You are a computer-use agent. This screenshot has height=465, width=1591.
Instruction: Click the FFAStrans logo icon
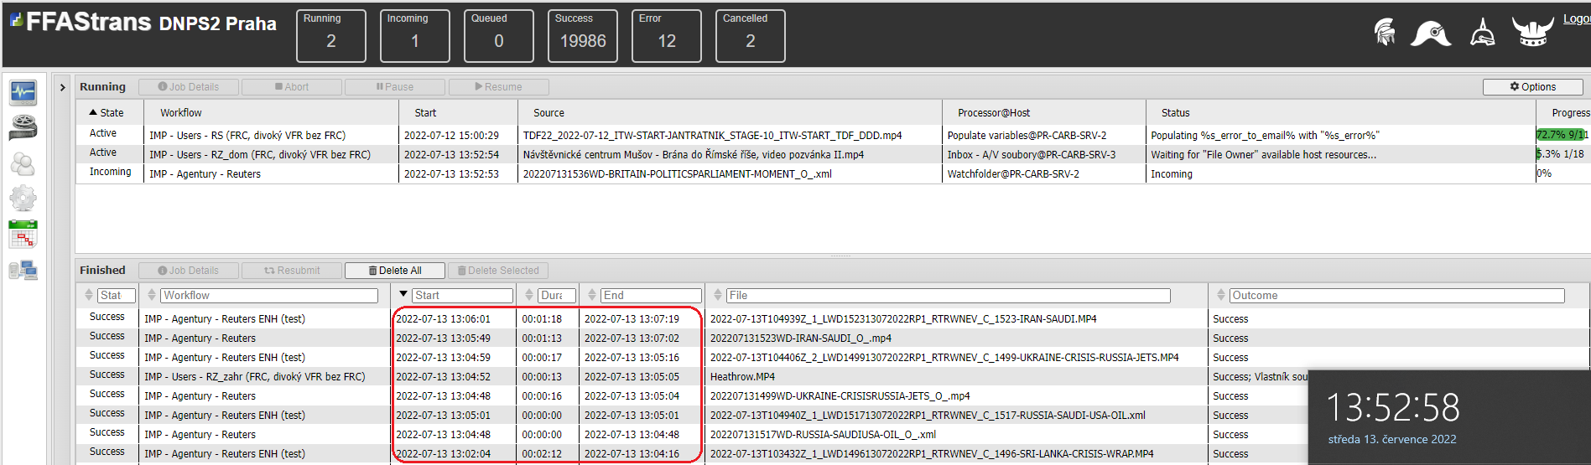16,19
